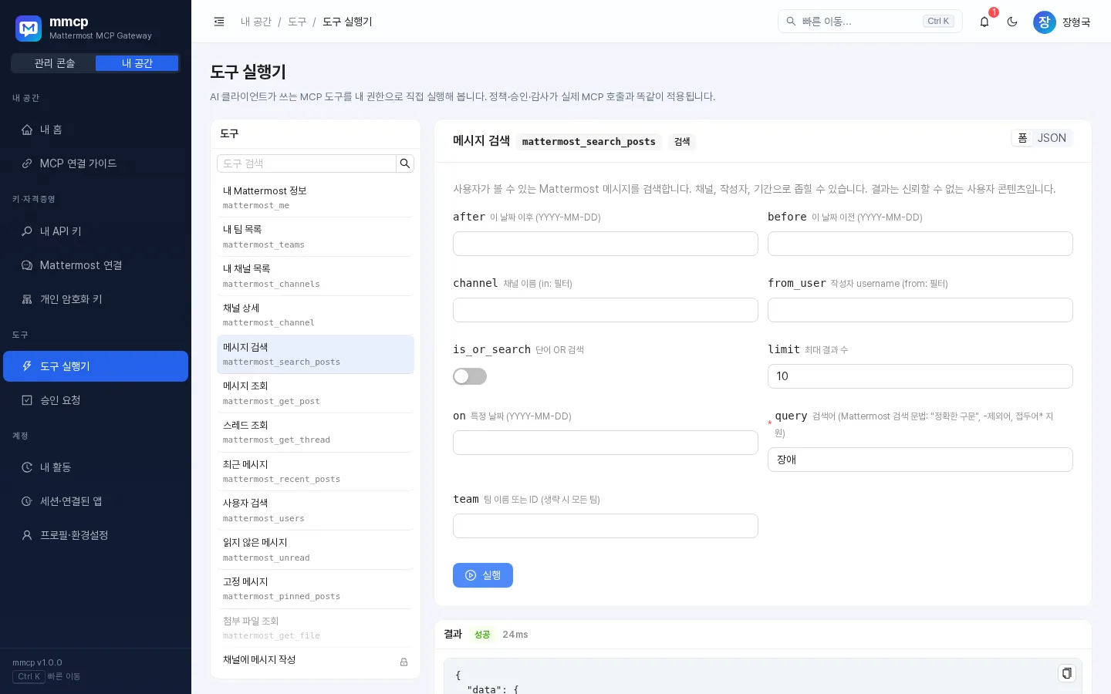Select 메시지 검색 tool
This screenshot has width=1111, height=694.
316,354
